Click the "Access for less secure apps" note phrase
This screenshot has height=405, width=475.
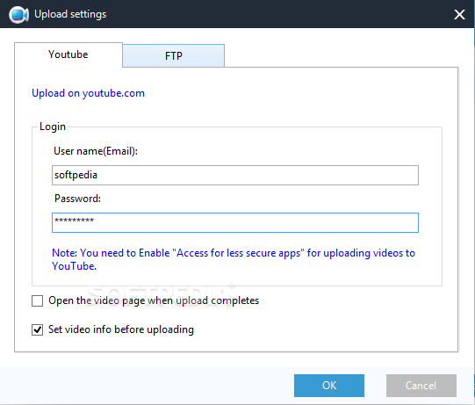238,253
